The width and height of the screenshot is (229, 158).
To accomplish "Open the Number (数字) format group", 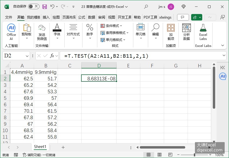I will point(90,32).
